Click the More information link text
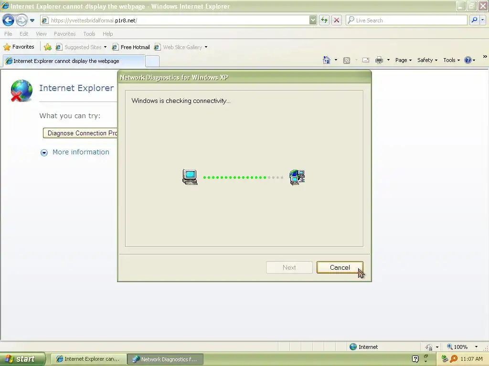The height and width of the screenshot is (366, 489). coord(81,152)
